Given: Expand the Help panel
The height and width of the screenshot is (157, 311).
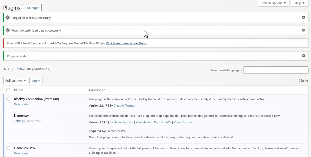Looking at the screenshot, I should pos(299,3).
